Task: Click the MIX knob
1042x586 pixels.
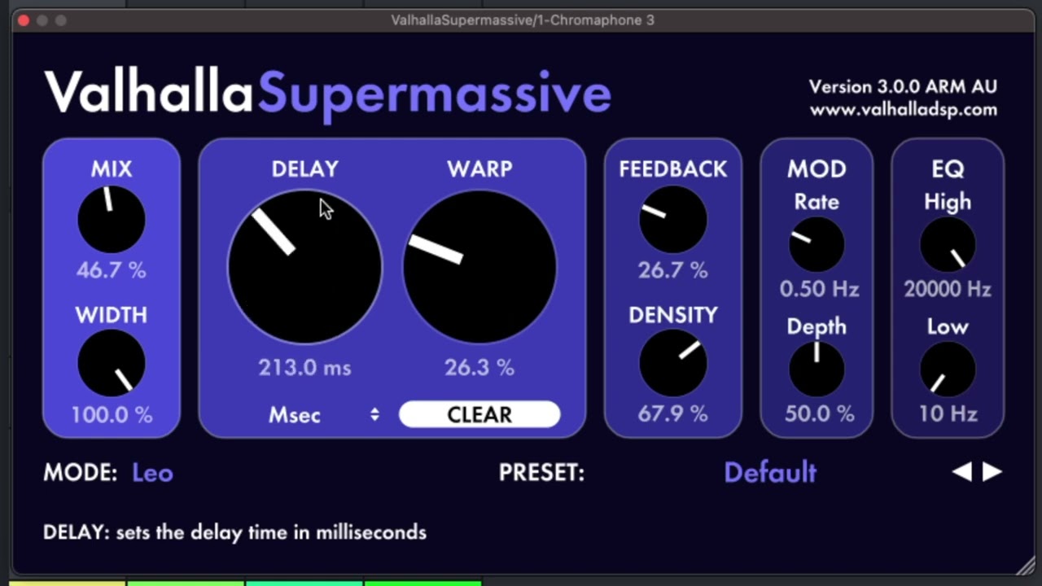Action: click(x=112, y=219)
